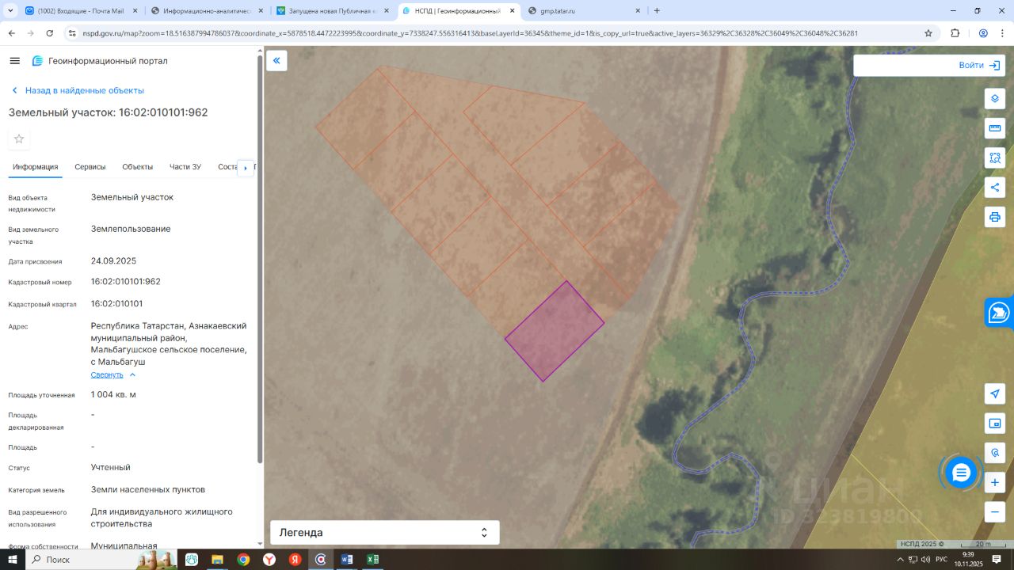Print the map with printer icon
This screenshot has width=1014, height=570.
[x=995, y=217]
